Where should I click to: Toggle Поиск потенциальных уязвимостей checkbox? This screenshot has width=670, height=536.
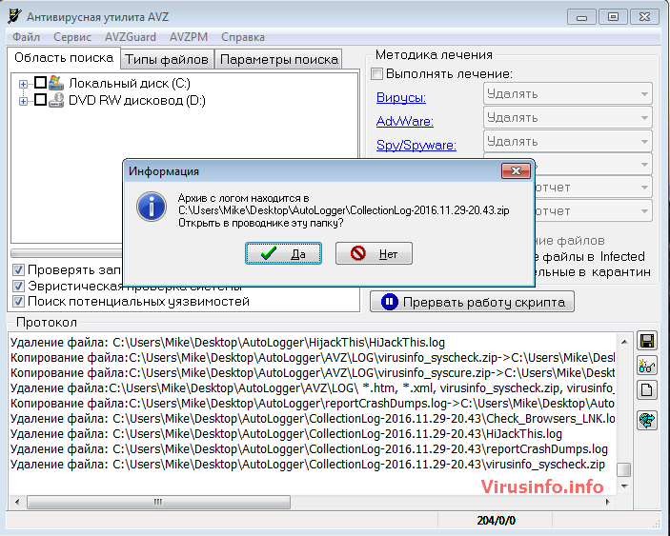click(x=18, y=301)
